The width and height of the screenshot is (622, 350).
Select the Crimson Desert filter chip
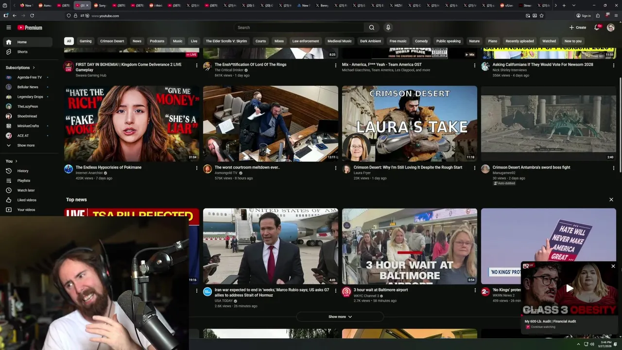coord(112,41)
